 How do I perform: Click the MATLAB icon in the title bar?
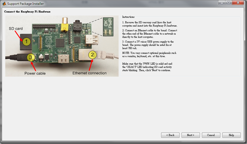[4, 3]
